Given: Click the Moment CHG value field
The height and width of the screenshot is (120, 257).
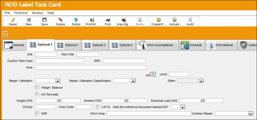Looking at the screenshot, I should (115, 101).
